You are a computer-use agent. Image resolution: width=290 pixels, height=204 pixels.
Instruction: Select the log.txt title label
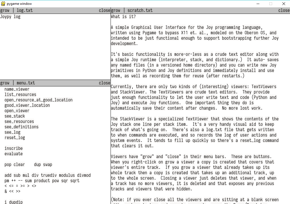pyautogui.click(x=25, y=10)
